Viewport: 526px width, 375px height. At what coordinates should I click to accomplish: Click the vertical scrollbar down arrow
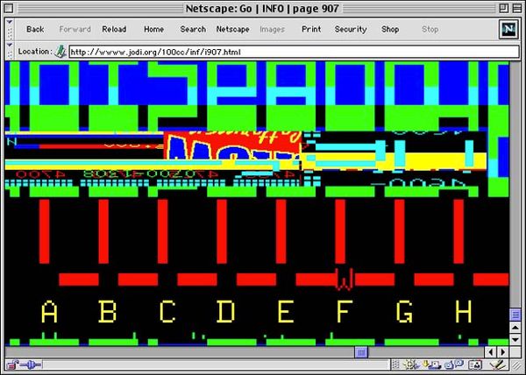(515, 340)
